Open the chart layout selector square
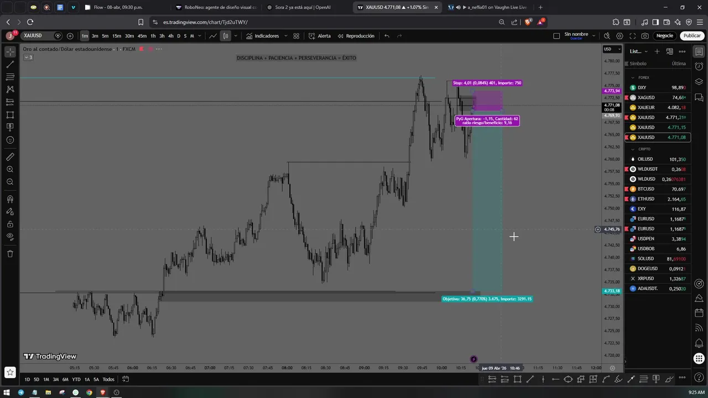 (556, 36)
